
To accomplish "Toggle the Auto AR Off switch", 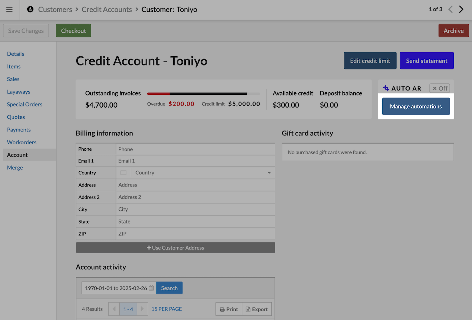I will coord(439,88).
